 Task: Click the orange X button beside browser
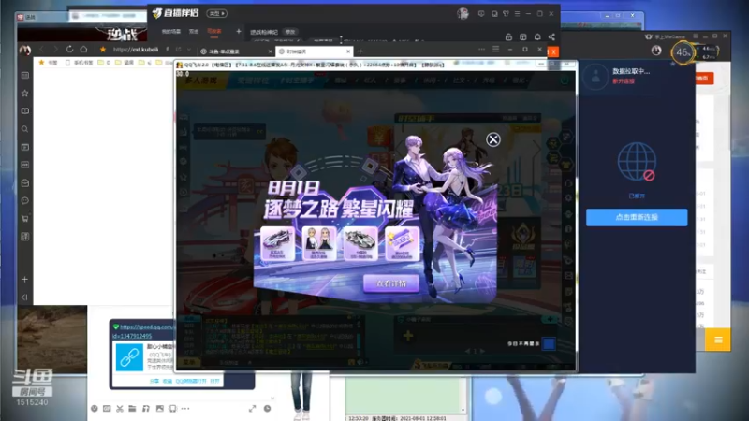point(553,51)
